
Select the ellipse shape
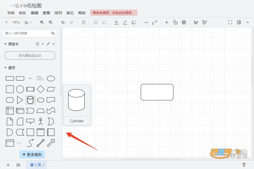[x=51, y=78]
